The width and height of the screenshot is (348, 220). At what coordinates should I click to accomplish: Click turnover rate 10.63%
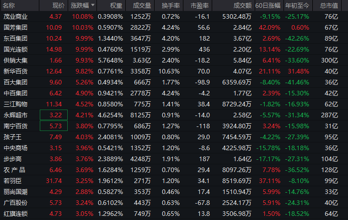click(169, 71)
